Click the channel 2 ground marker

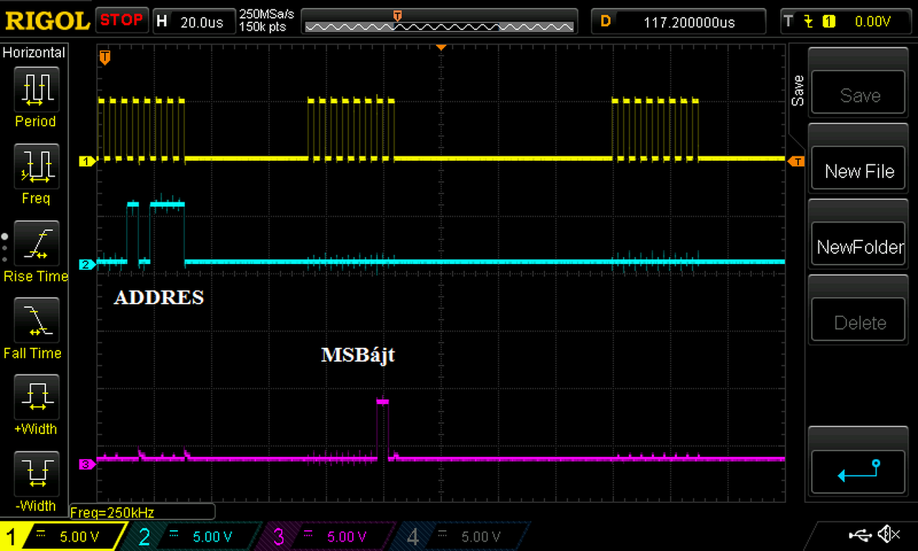[87, 265]
